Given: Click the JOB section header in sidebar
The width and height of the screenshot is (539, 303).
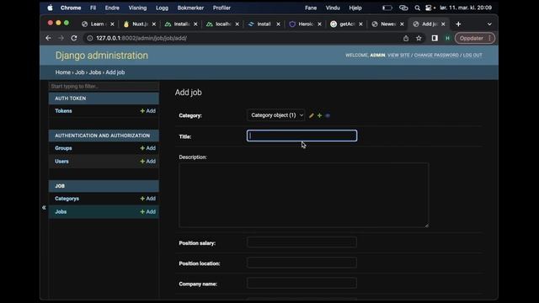Looking at the screenshot, I should pos(104,186).
